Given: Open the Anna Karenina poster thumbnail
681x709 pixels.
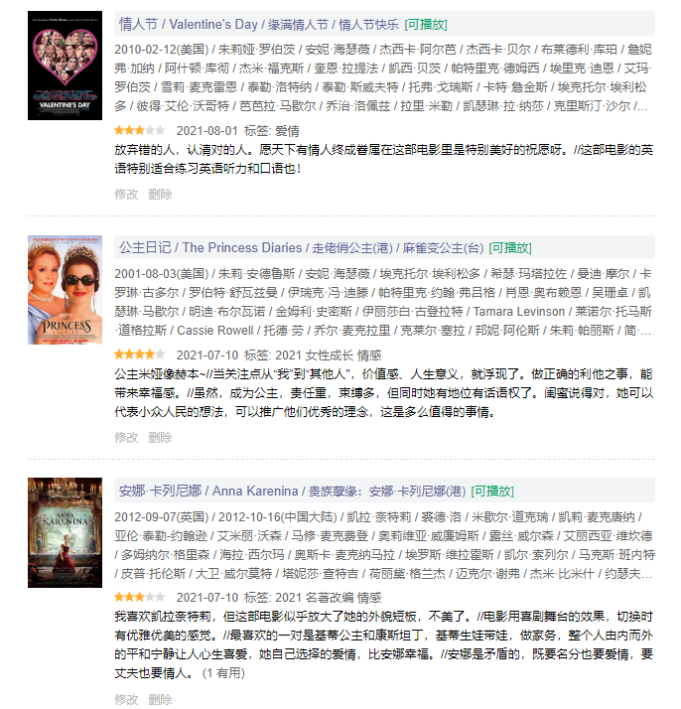Looking at the screenshot, I should [x=65, y=532].
